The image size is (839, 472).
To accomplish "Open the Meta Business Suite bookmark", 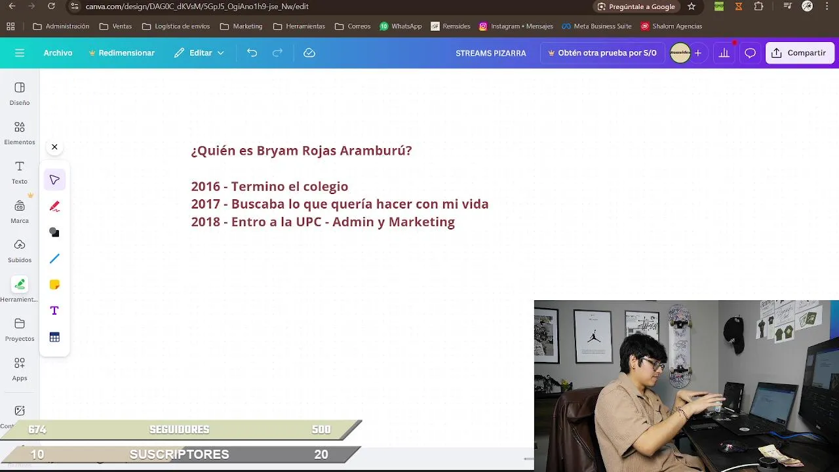I will pos(596,26).
